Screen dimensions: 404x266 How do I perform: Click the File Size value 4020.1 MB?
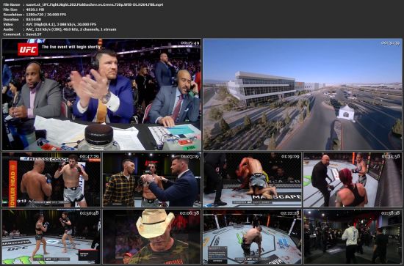click(x=35, y=10)
